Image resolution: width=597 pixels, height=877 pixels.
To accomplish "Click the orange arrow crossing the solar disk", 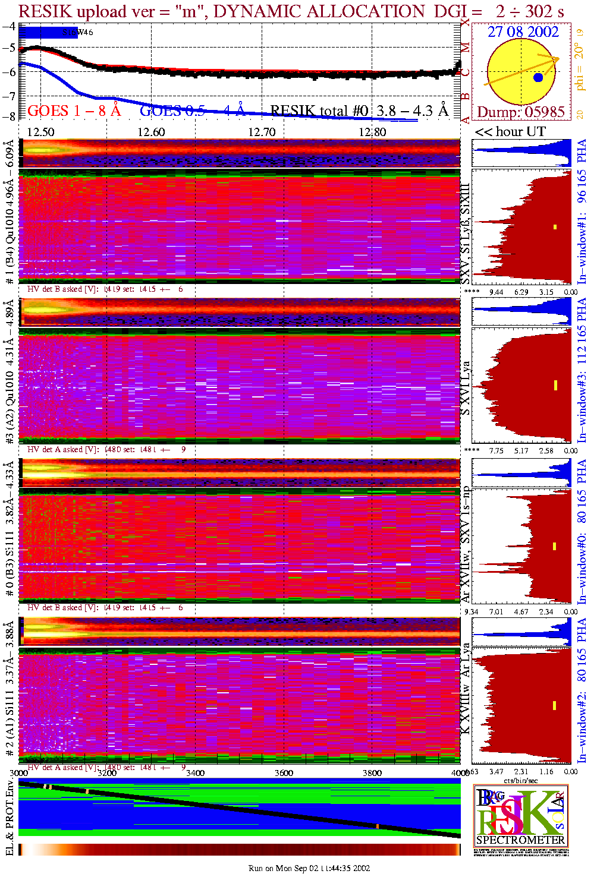I will pyautogui.click(x=521, y=71).
